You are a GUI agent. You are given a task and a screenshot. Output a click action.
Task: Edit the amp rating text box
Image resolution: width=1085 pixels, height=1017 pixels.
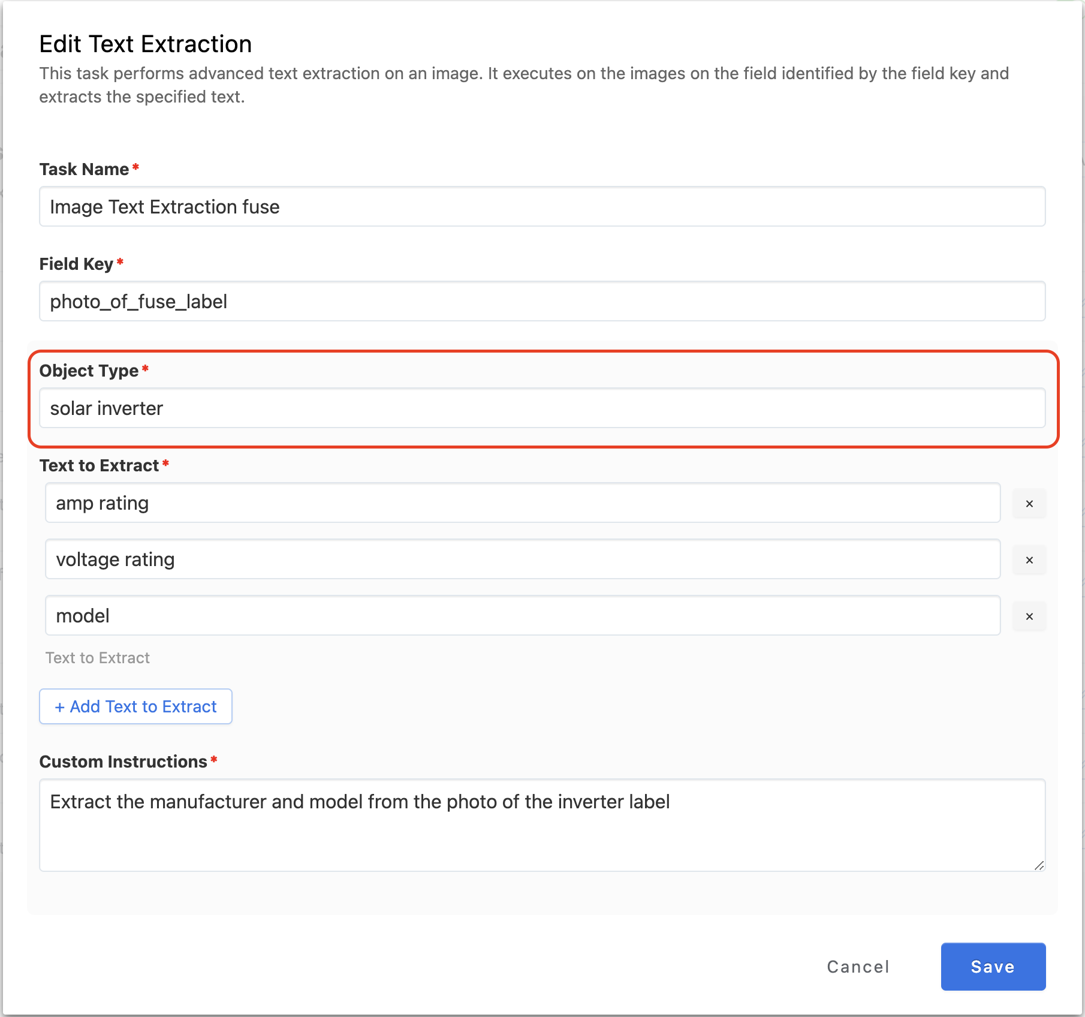point(522,503)
